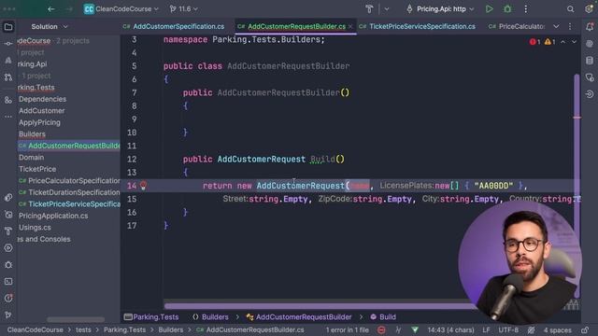Click the 14:43 caret position indicator
The height and width of the screenshot is (336, 598).
pos(450,329)
